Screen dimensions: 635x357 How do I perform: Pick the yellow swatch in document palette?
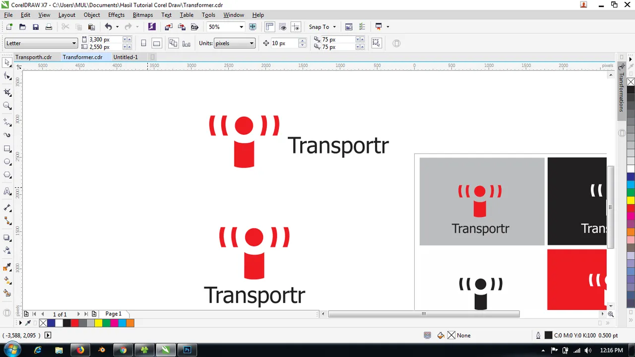[x=98, y=323]
